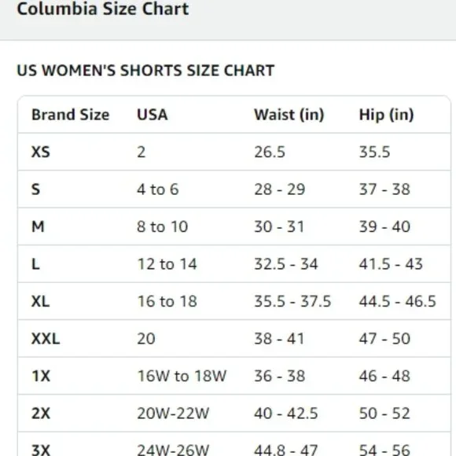Select the USA column header
The height and width of the screenshot is (456, 456).
(152, 115)
